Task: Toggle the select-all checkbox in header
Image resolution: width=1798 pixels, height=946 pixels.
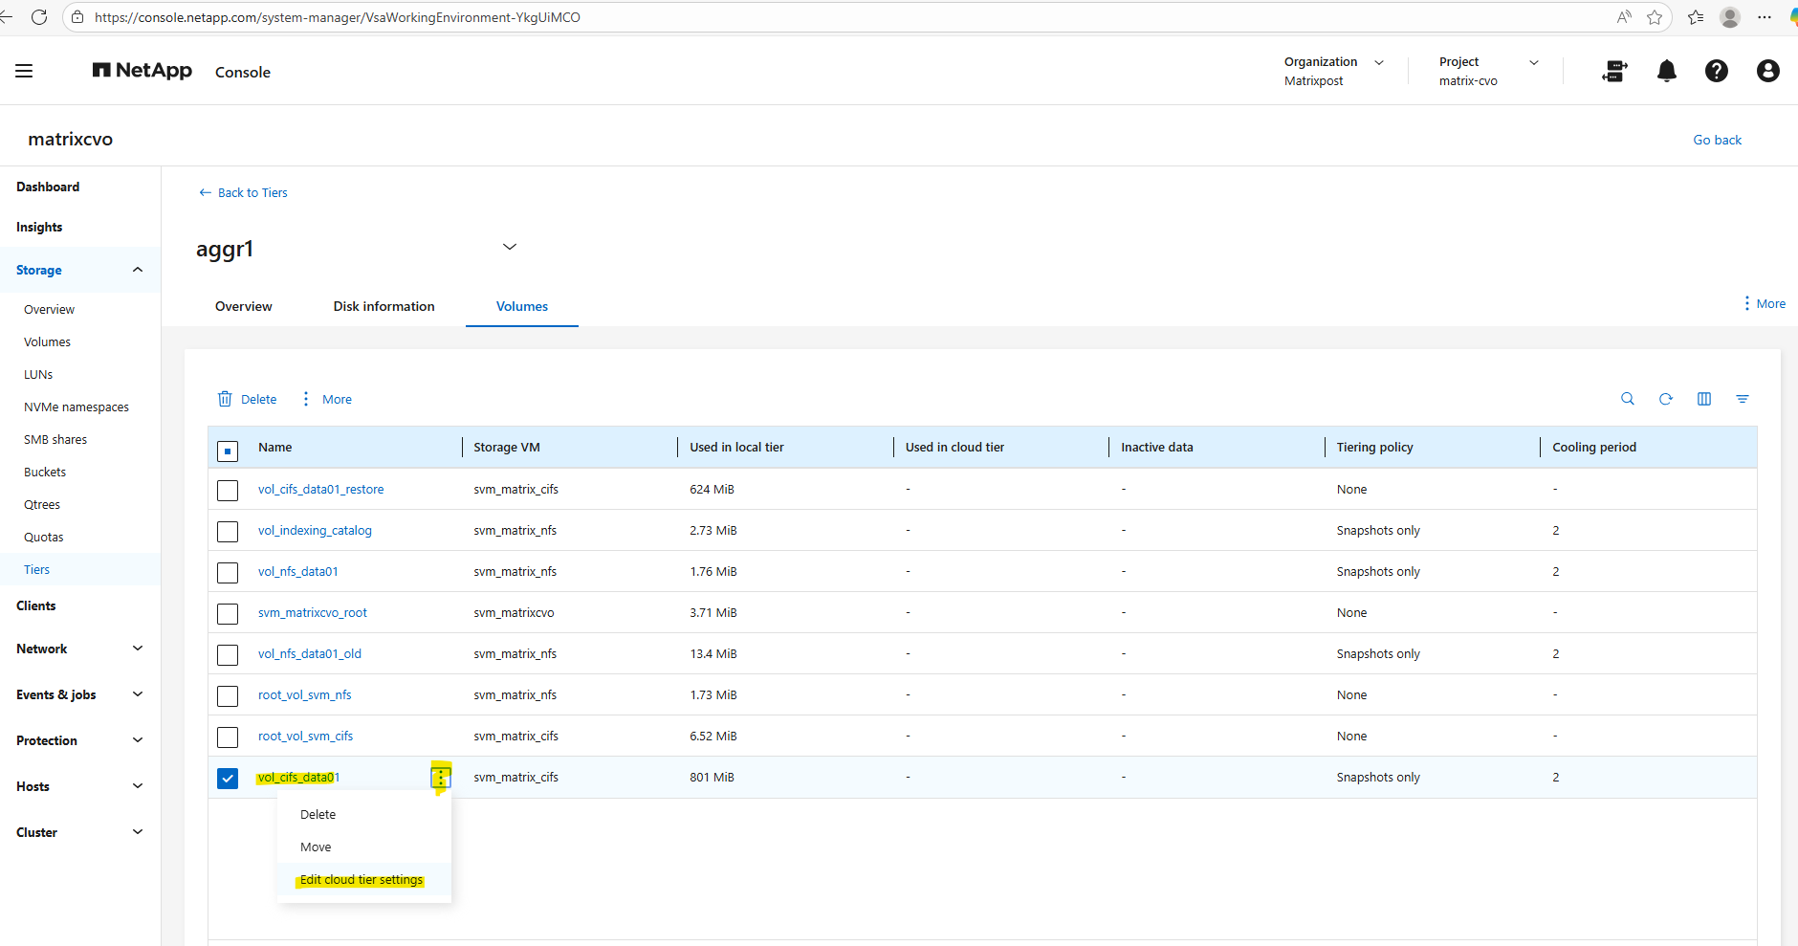Action: 228,451
